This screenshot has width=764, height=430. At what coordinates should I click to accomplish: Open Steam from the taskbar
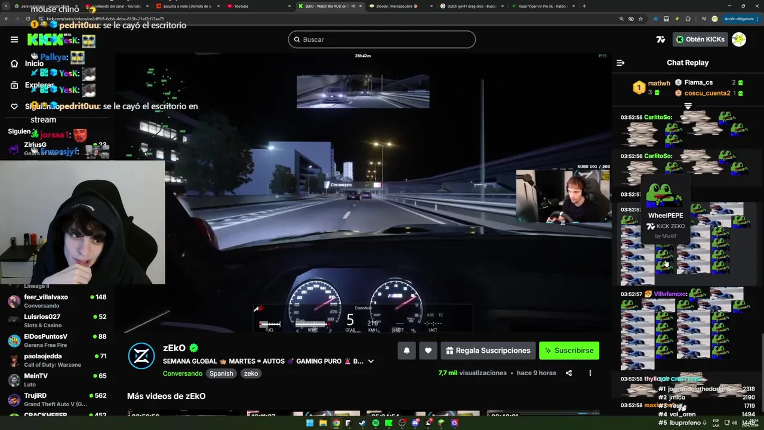click(x=362, y=423)
